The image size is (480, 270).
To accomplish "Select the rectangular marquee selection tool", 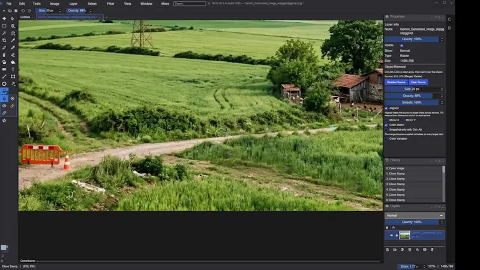I will pyautogui.click(x=4, y=26).
